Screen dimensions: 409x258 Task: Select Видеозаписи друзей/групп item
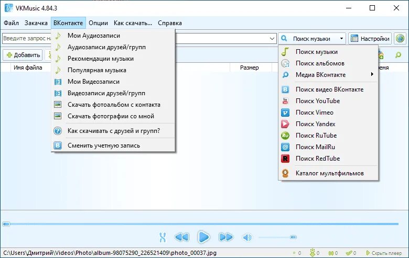point(113,93)
